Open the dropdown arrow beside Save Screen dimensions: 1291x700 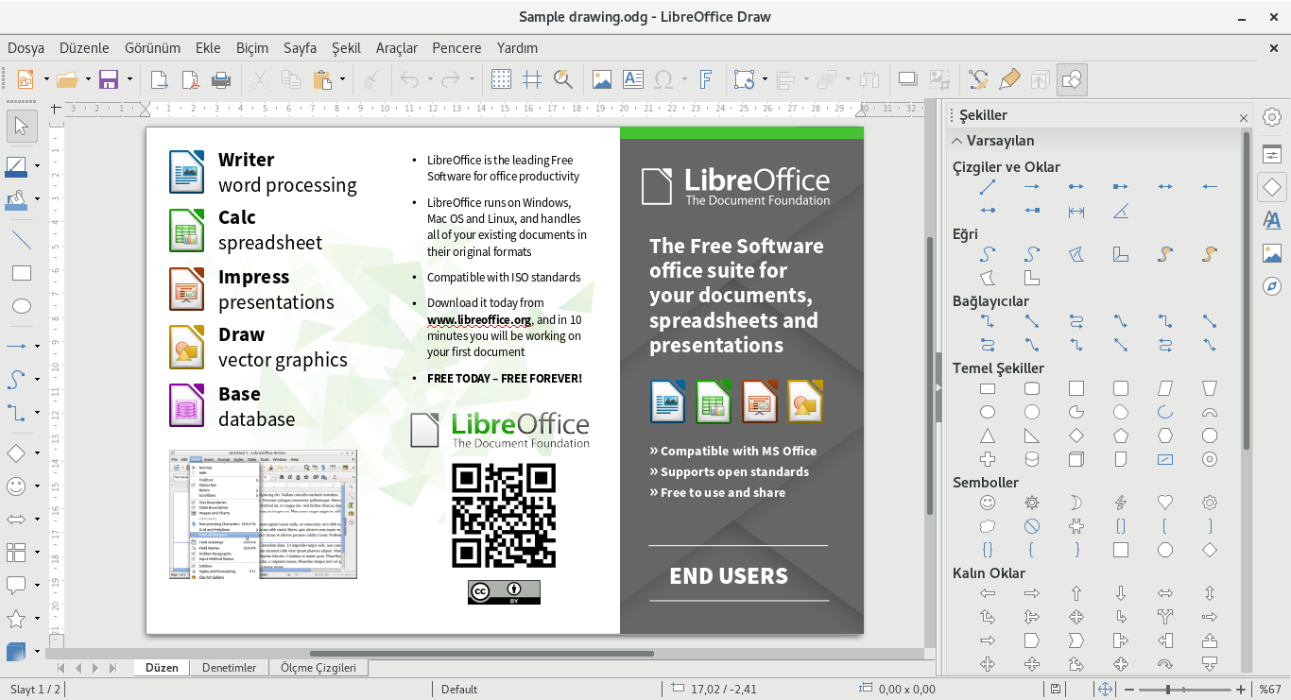pos(129,79)
